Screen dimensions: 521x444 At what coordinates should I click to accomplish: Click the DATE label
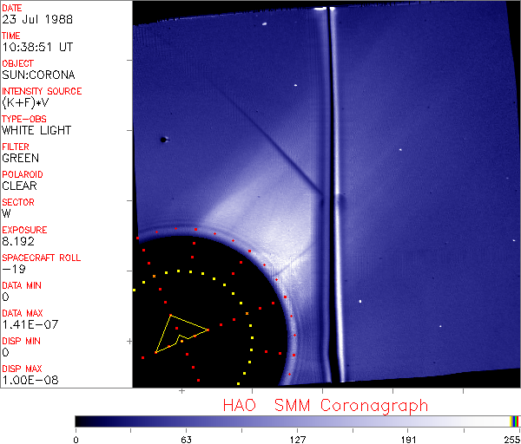11,8
